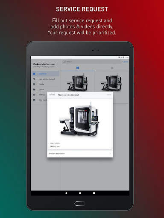Expand the Problem description row chevron

click(110, 154)
